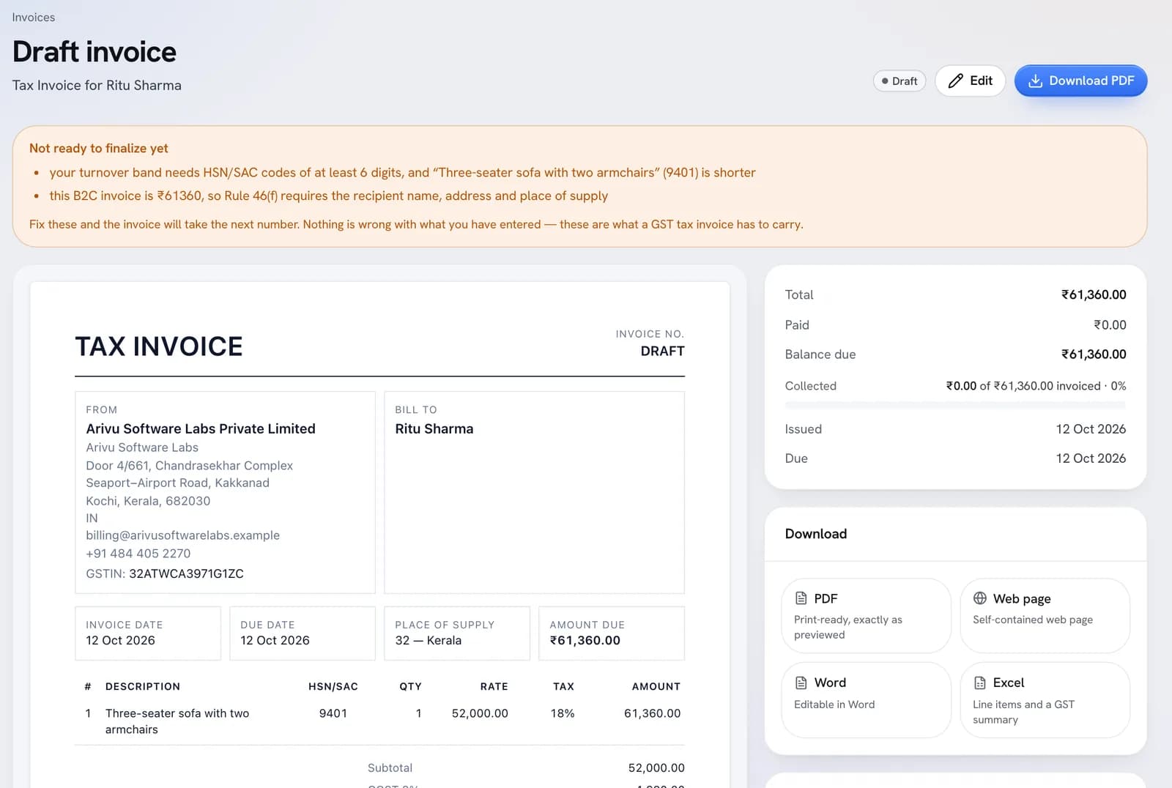This screenshot has height=788, width=1172.
Task: Click the DRAFT invoice number value
Action: click(x=662, y=352)
